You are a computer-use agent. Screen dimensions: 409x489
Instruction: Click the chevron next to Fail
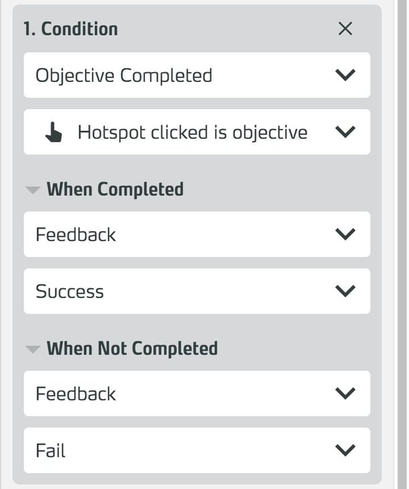tap(345, 450)
